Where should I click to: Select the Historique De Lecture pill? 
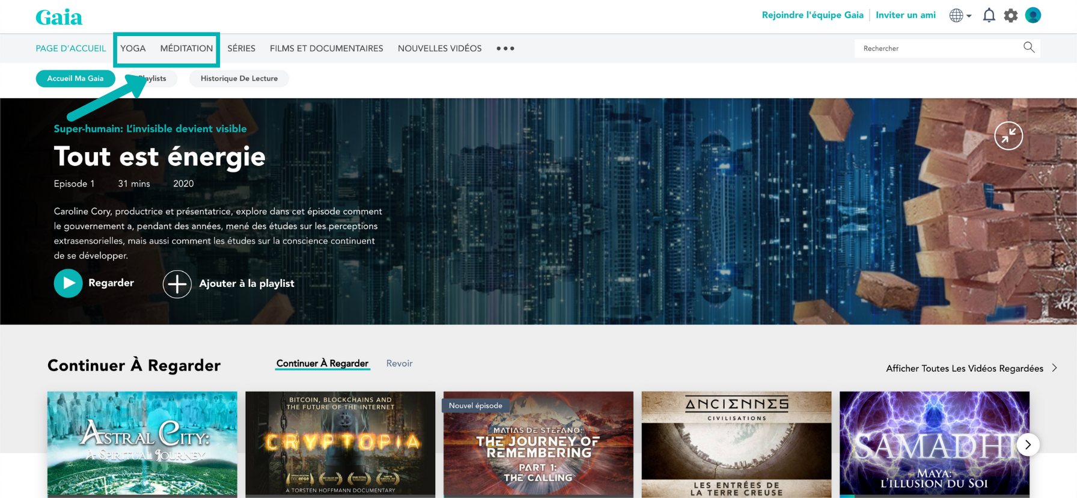239,78
